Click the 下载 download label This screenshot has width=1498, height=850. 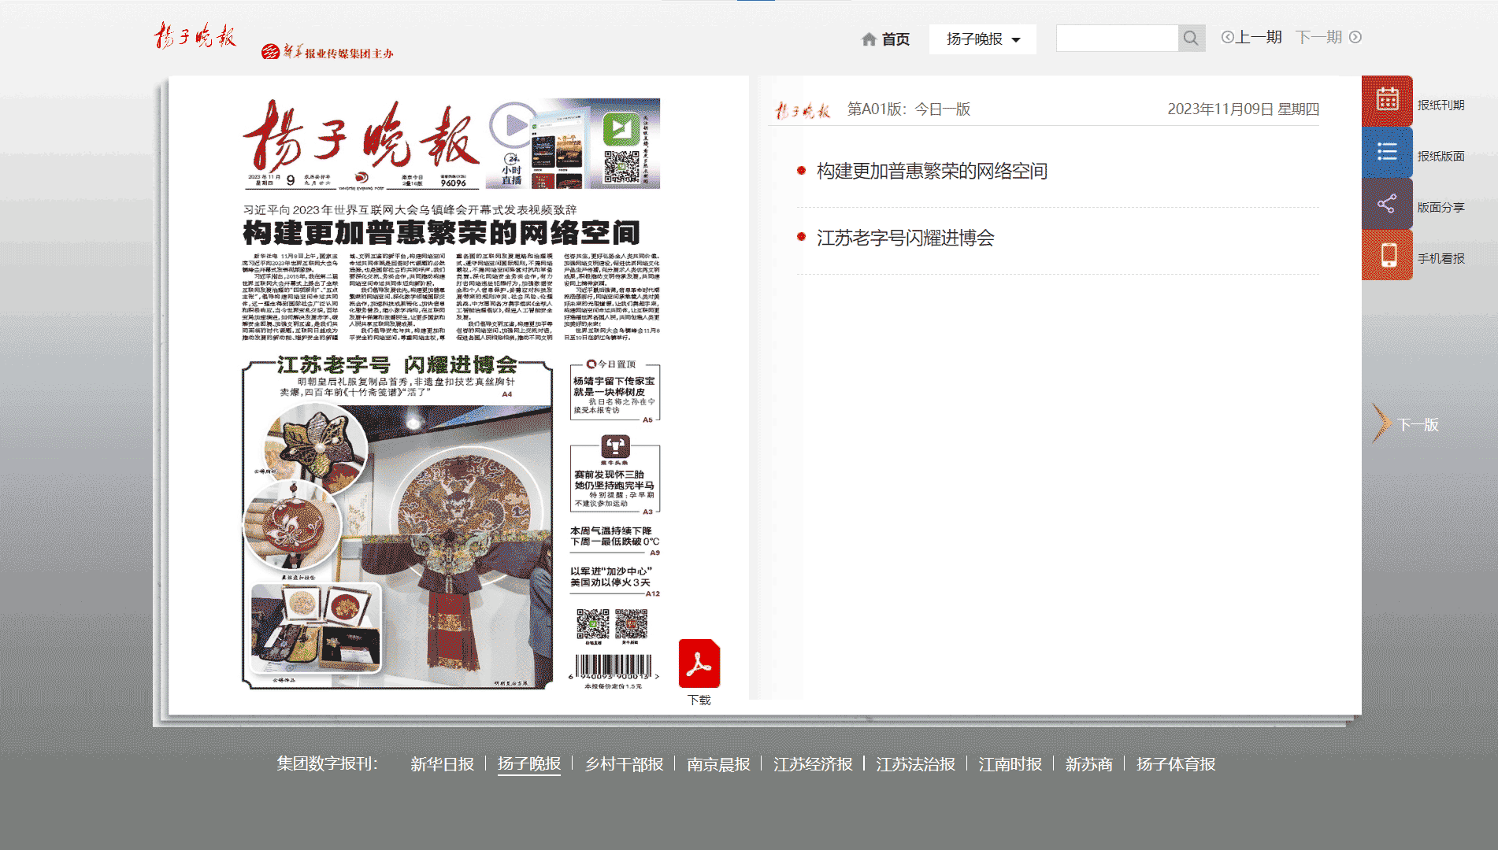click(x=699, y=700)
